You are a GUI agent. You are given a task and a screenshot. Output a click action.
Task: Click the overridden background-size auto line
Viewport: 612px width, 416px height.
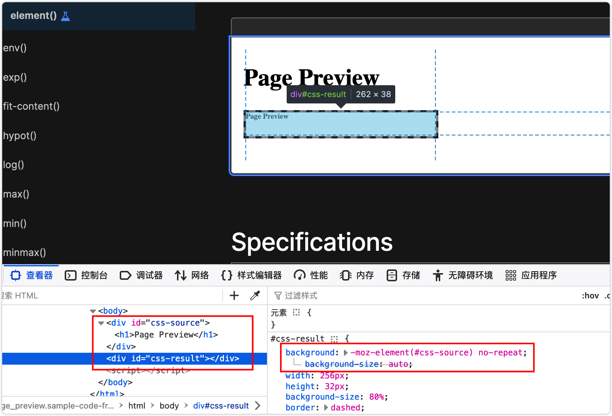tap(358, 364)
